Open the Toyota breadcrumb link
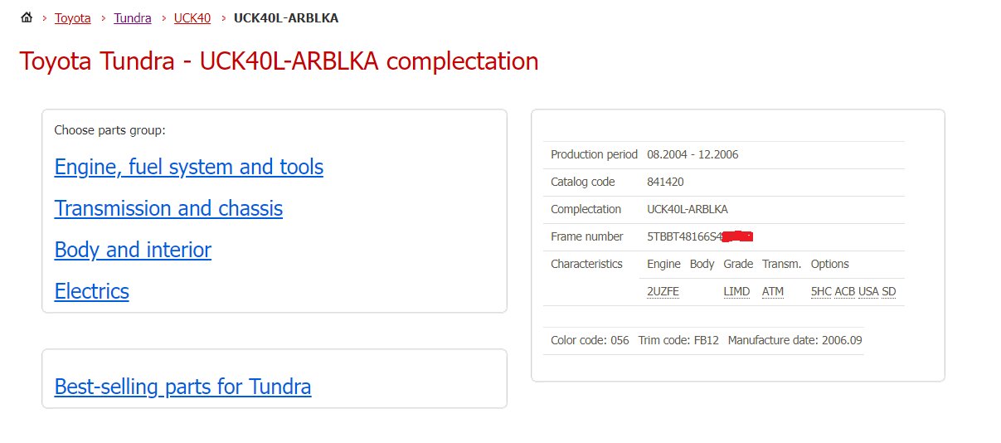 coord(73,18)
